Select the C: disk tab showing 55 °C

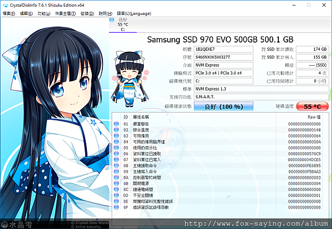point(123,25)
